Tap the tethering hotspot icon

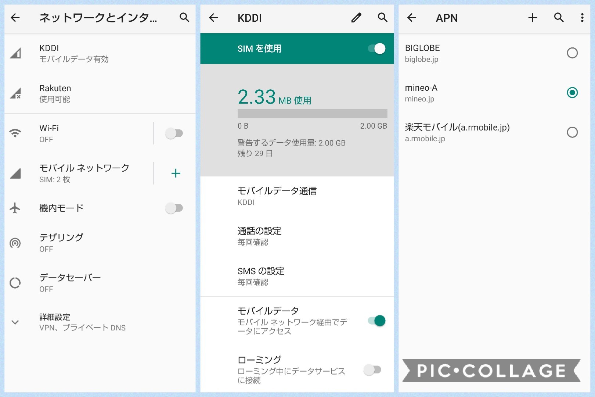(15, 243)
